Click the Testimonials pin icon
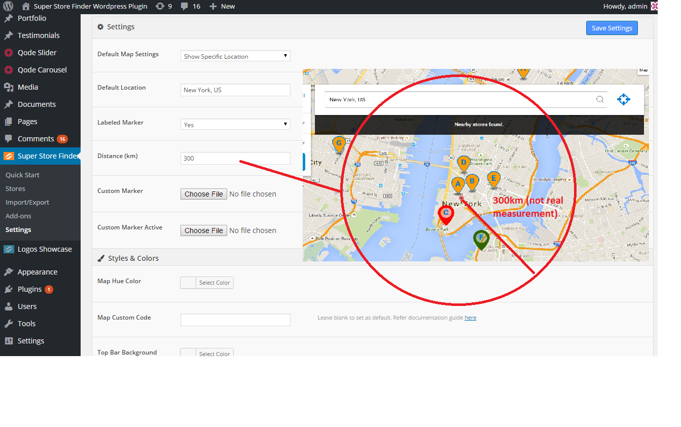Screen dimensions: 681x427 click(9, 36)
